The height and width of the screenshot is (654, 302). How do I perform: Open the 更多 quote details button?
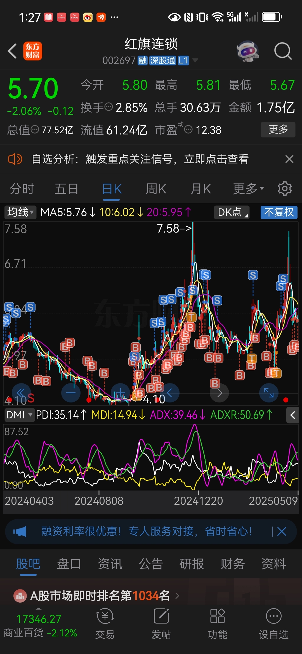278,129
